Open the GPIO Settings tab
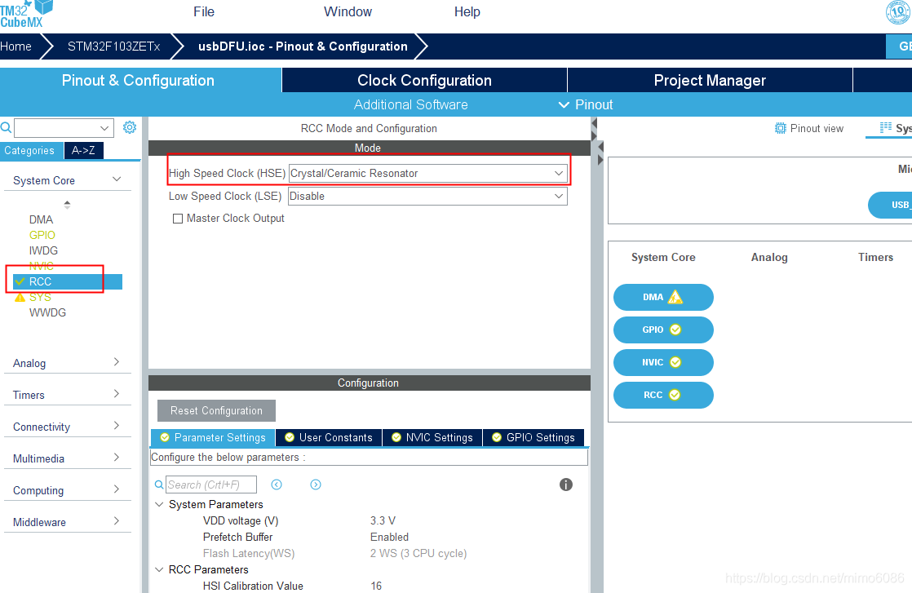 pyautogui.click(x=533, y=437)
